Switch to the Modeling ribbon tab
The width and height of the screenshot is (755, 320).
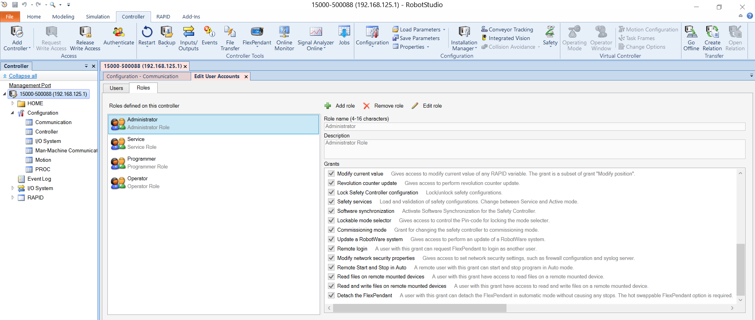tap(63, 16)
